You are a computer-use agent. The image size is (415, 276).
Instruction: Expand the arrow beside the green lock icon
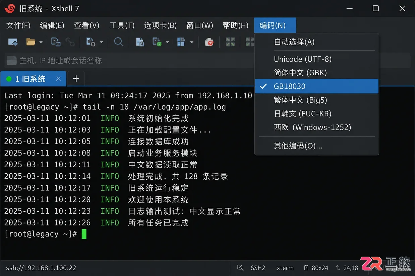coord(167,42)
